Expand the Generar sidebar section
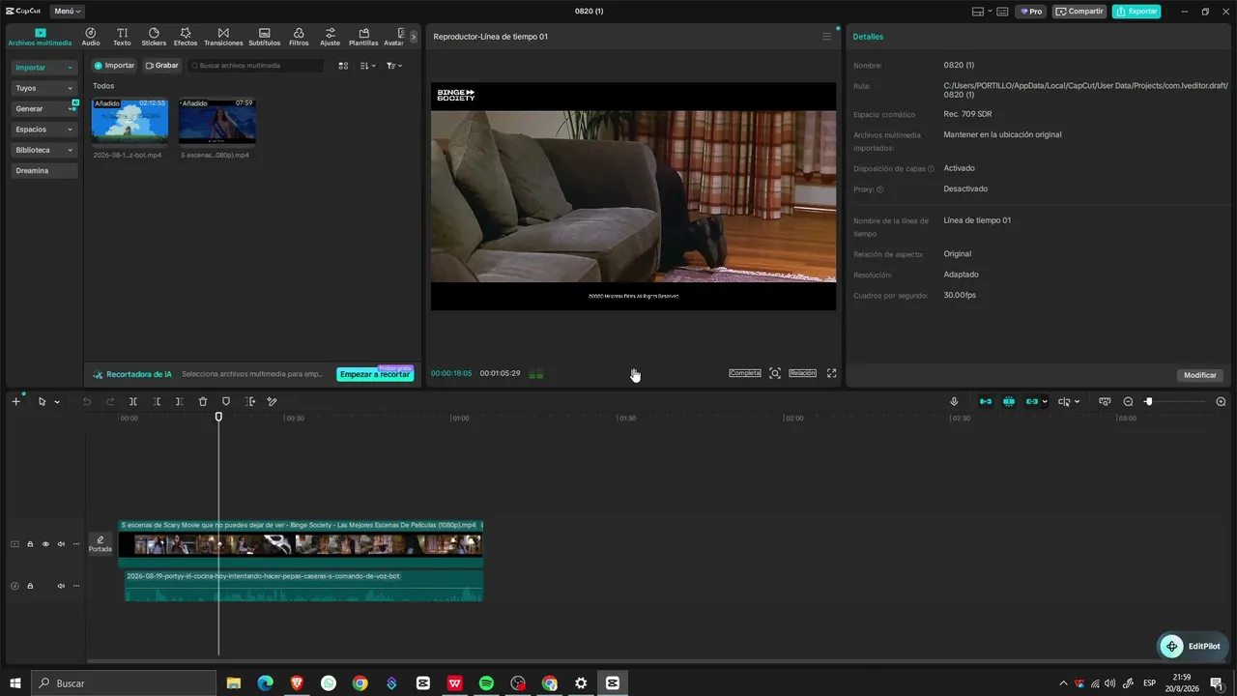Viewport: 1237px width, 696px height. tap(44, 108)
